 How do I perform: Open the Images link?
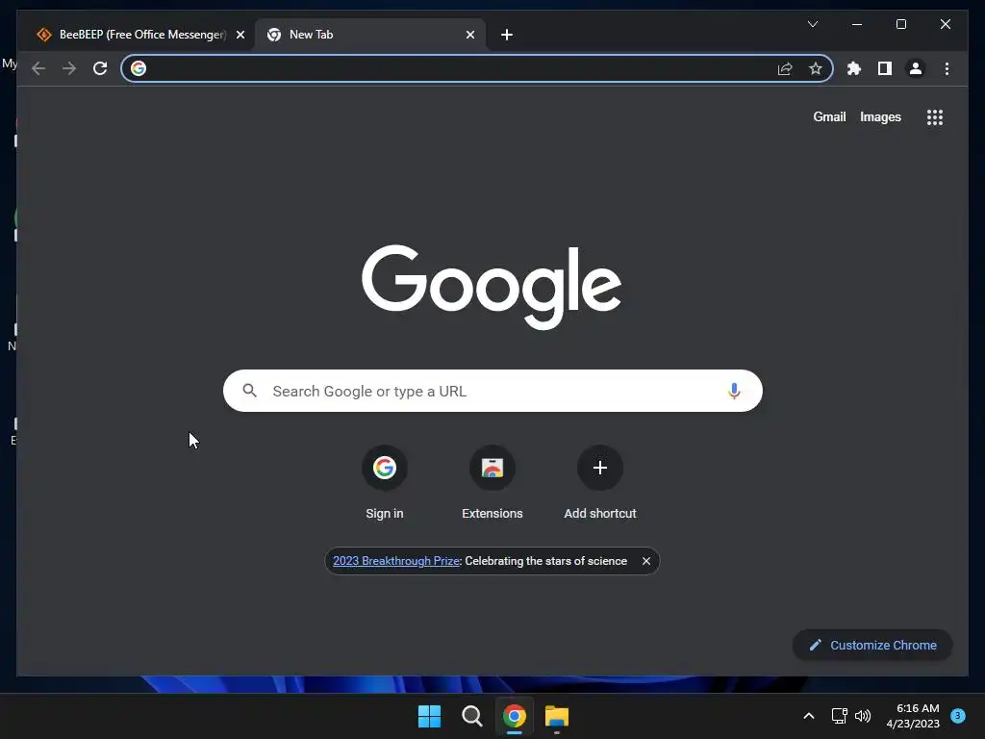[880, 116]
